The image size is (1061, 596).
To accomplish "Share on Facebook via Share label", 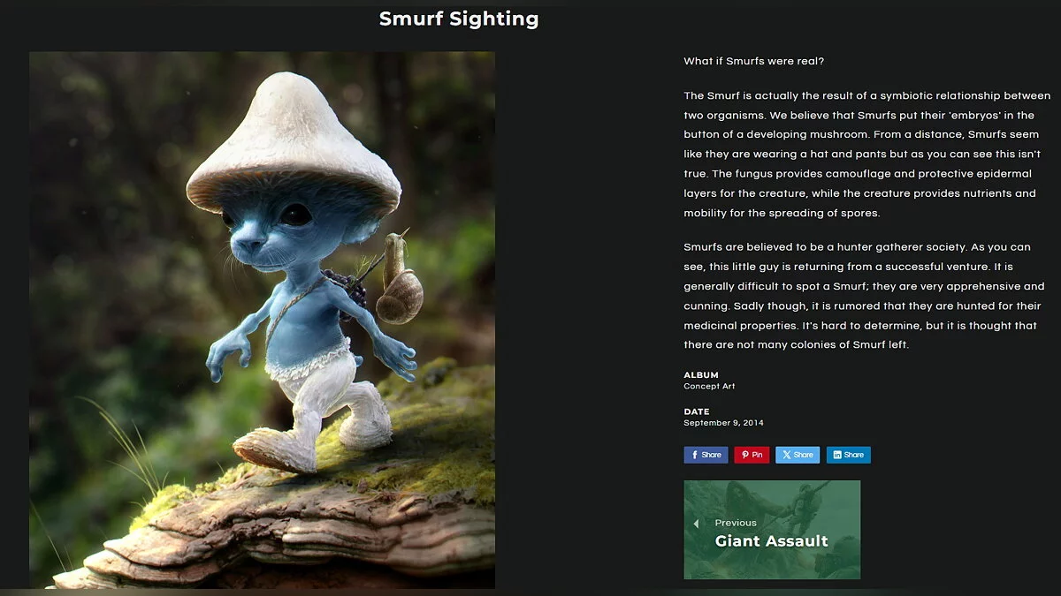I will (x=712, y=456).
